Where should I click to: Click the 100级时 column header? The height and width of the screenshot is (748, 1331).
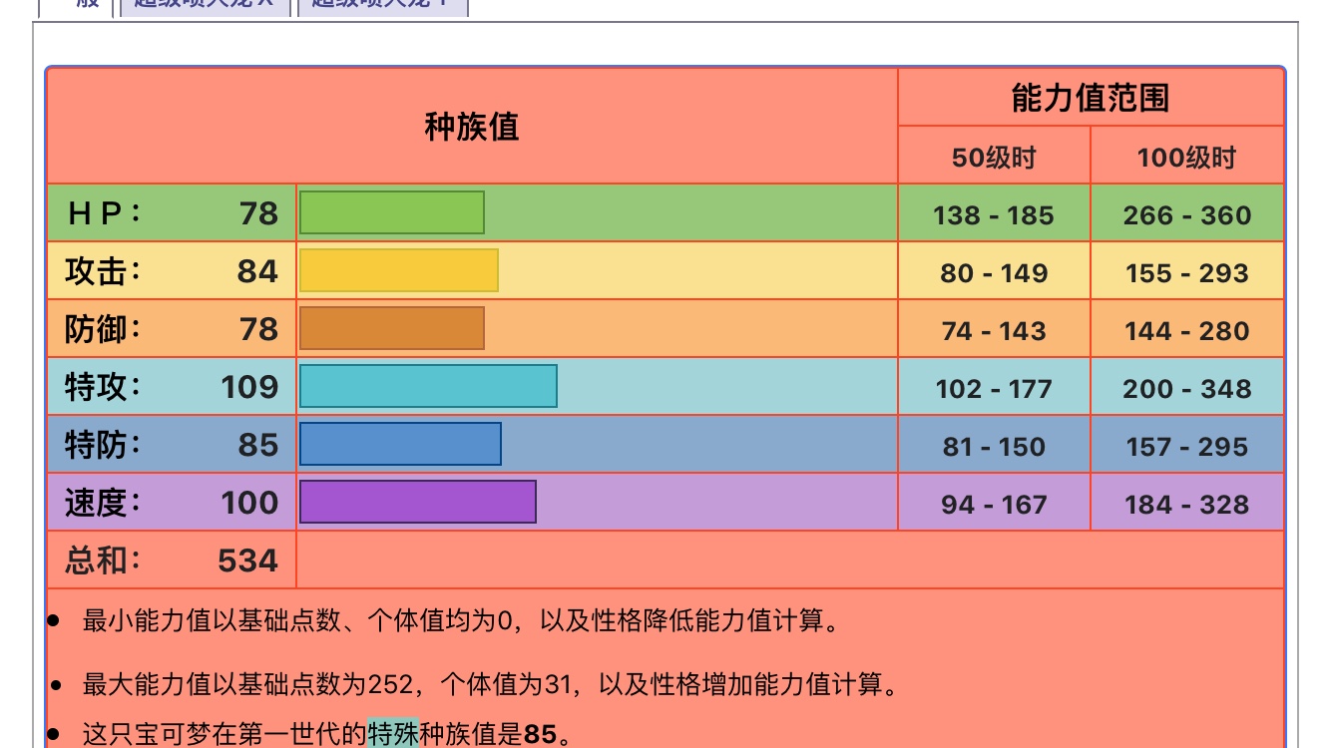tap(1186, 157)
